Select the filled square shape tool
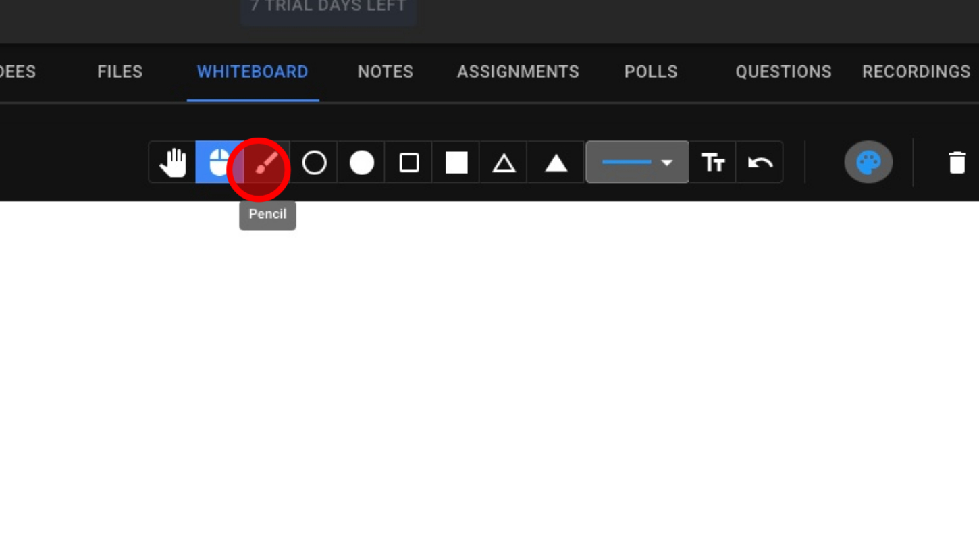Screen dimensions: 979x551 (x=456, y=163)
